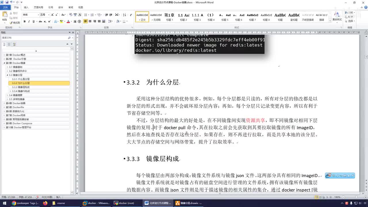Select the Format Painter brush

click(14, 23)
